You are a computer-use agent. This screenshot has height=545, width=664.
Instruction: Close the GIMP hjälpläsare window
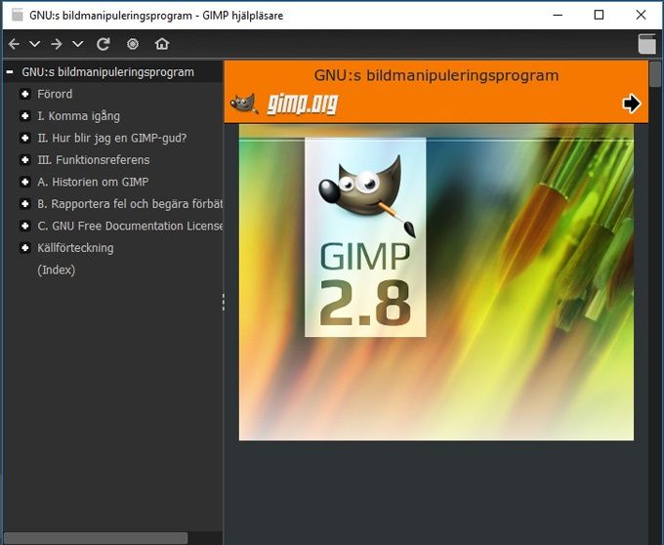(641, 16)
